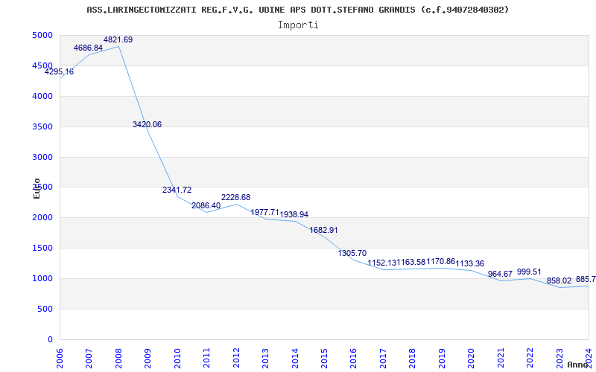Image resolution: width=596 pixels, height=372 pixels.
Task: Click the 2020 year axis label
Action: 472,359
